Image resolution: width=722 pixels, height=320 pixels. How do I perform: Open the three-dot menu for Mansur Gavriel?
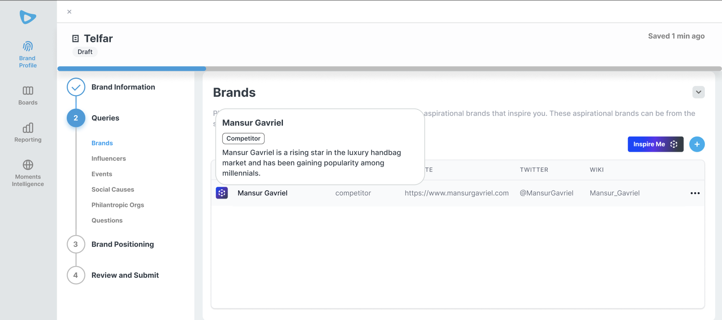[695, 193]
